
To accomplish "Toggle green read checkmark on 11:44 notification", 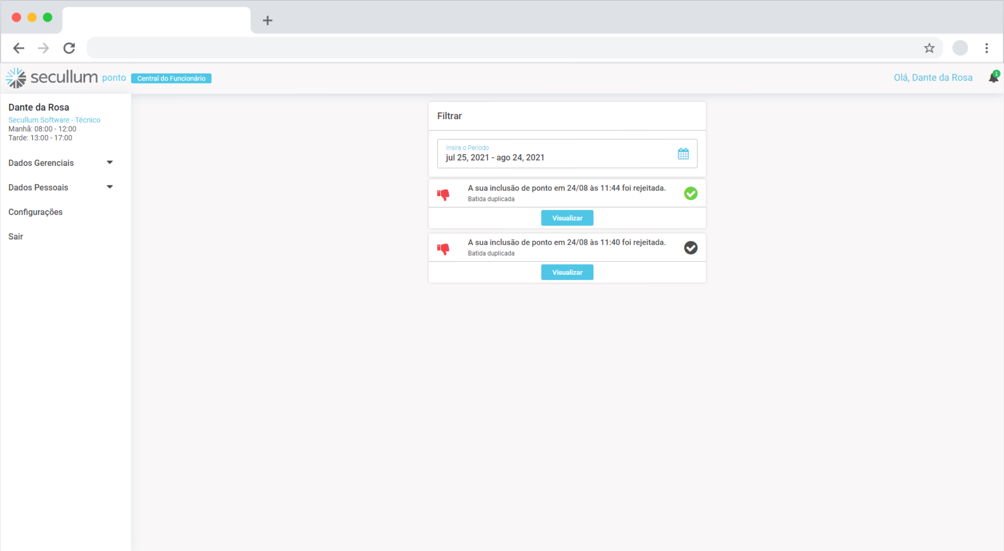I will tap(690, 193).
